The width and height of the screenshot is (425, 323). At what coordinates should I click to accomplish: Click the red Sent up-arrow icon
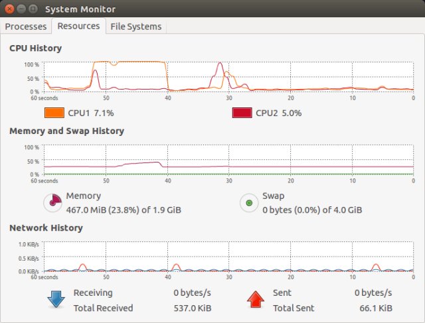256,300
